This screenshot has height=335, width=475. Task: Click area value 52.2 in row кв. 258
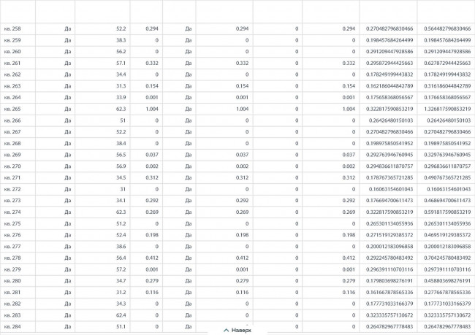point(121,28)
